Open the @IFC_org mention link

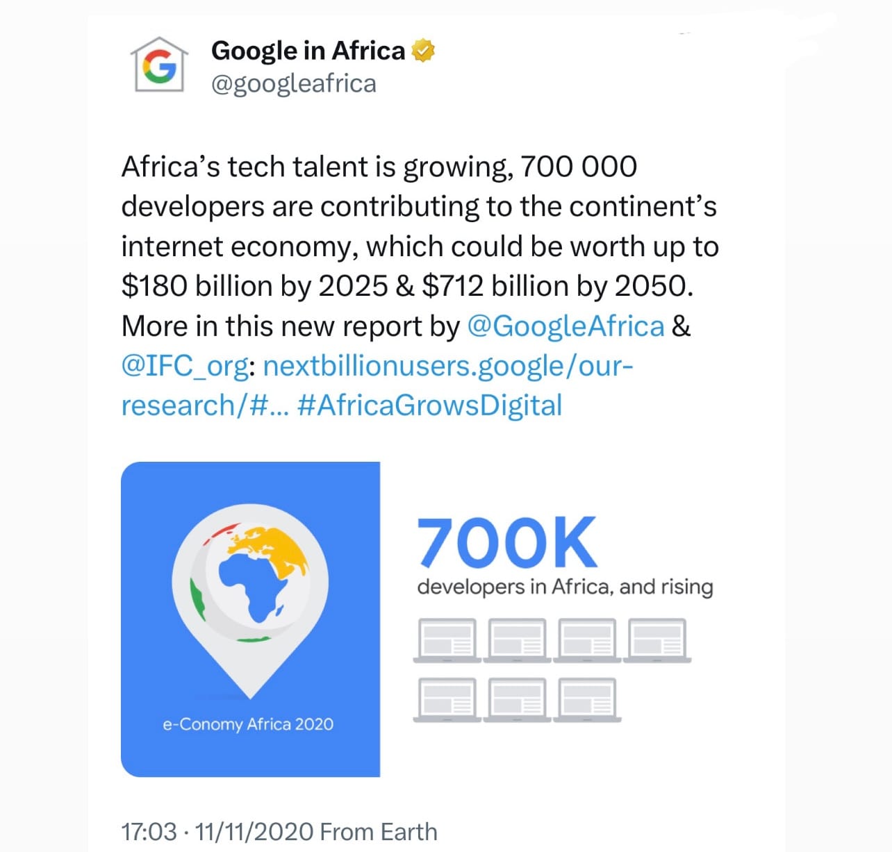click(185, 366)
